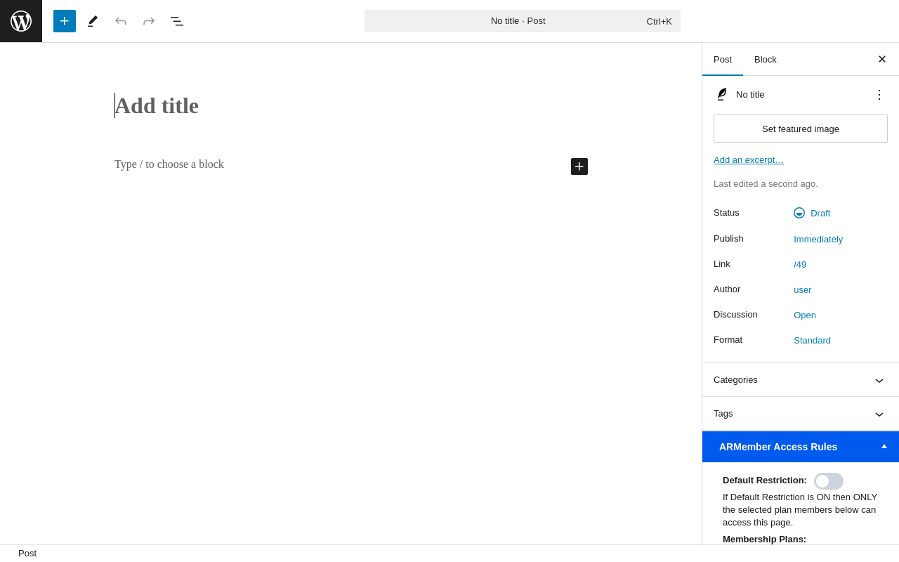This screenshot has height=562, width=899.
Task: Open the command palette bar
Action: pos(523,21)
